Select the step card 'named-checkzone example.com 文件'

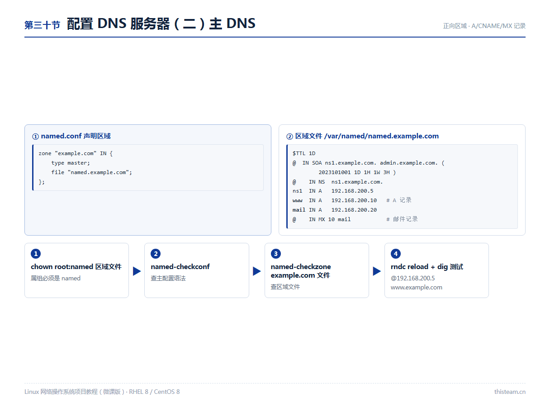tap(317, 270)
